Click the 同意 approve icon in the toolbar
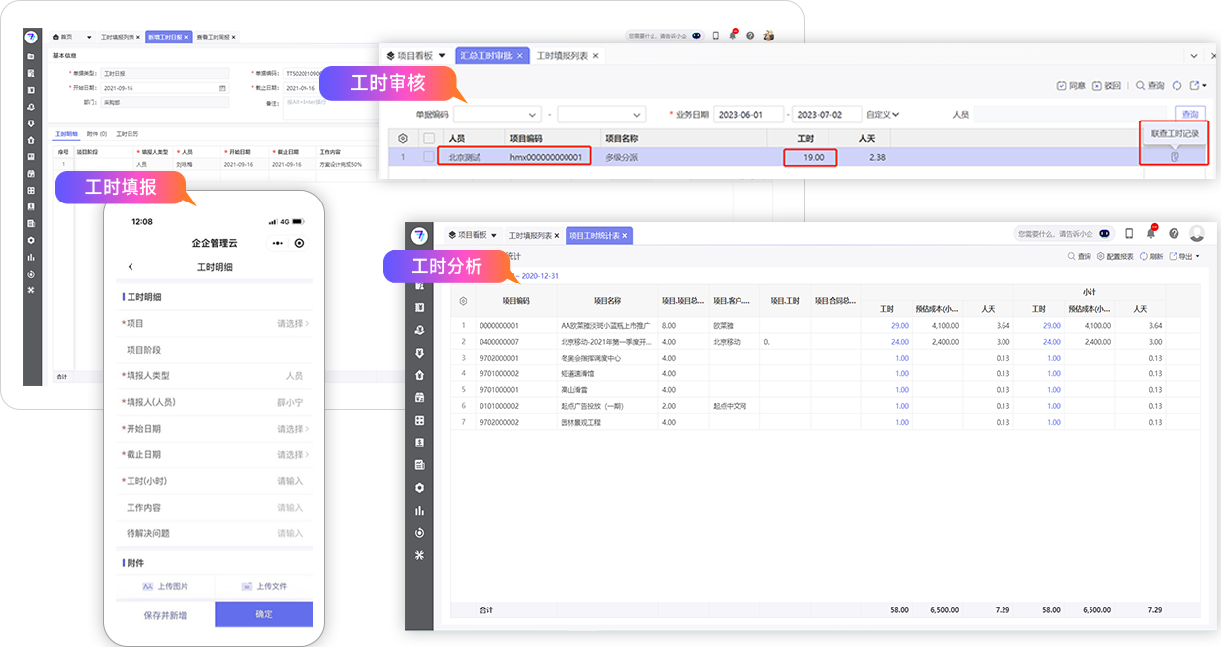This screenshot has width=1221, height=647. (1061, 86)
